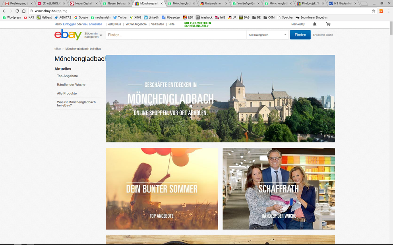Open UR bookmark

click(232, 17)
